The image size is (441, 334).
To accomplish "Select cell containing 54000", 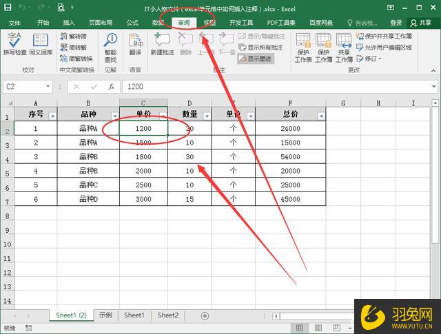I will coord(291,156).
